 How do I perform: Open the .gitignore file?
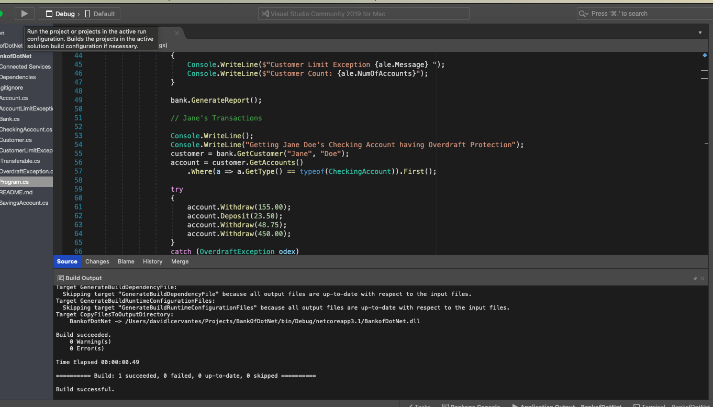[x=12, y=87]
